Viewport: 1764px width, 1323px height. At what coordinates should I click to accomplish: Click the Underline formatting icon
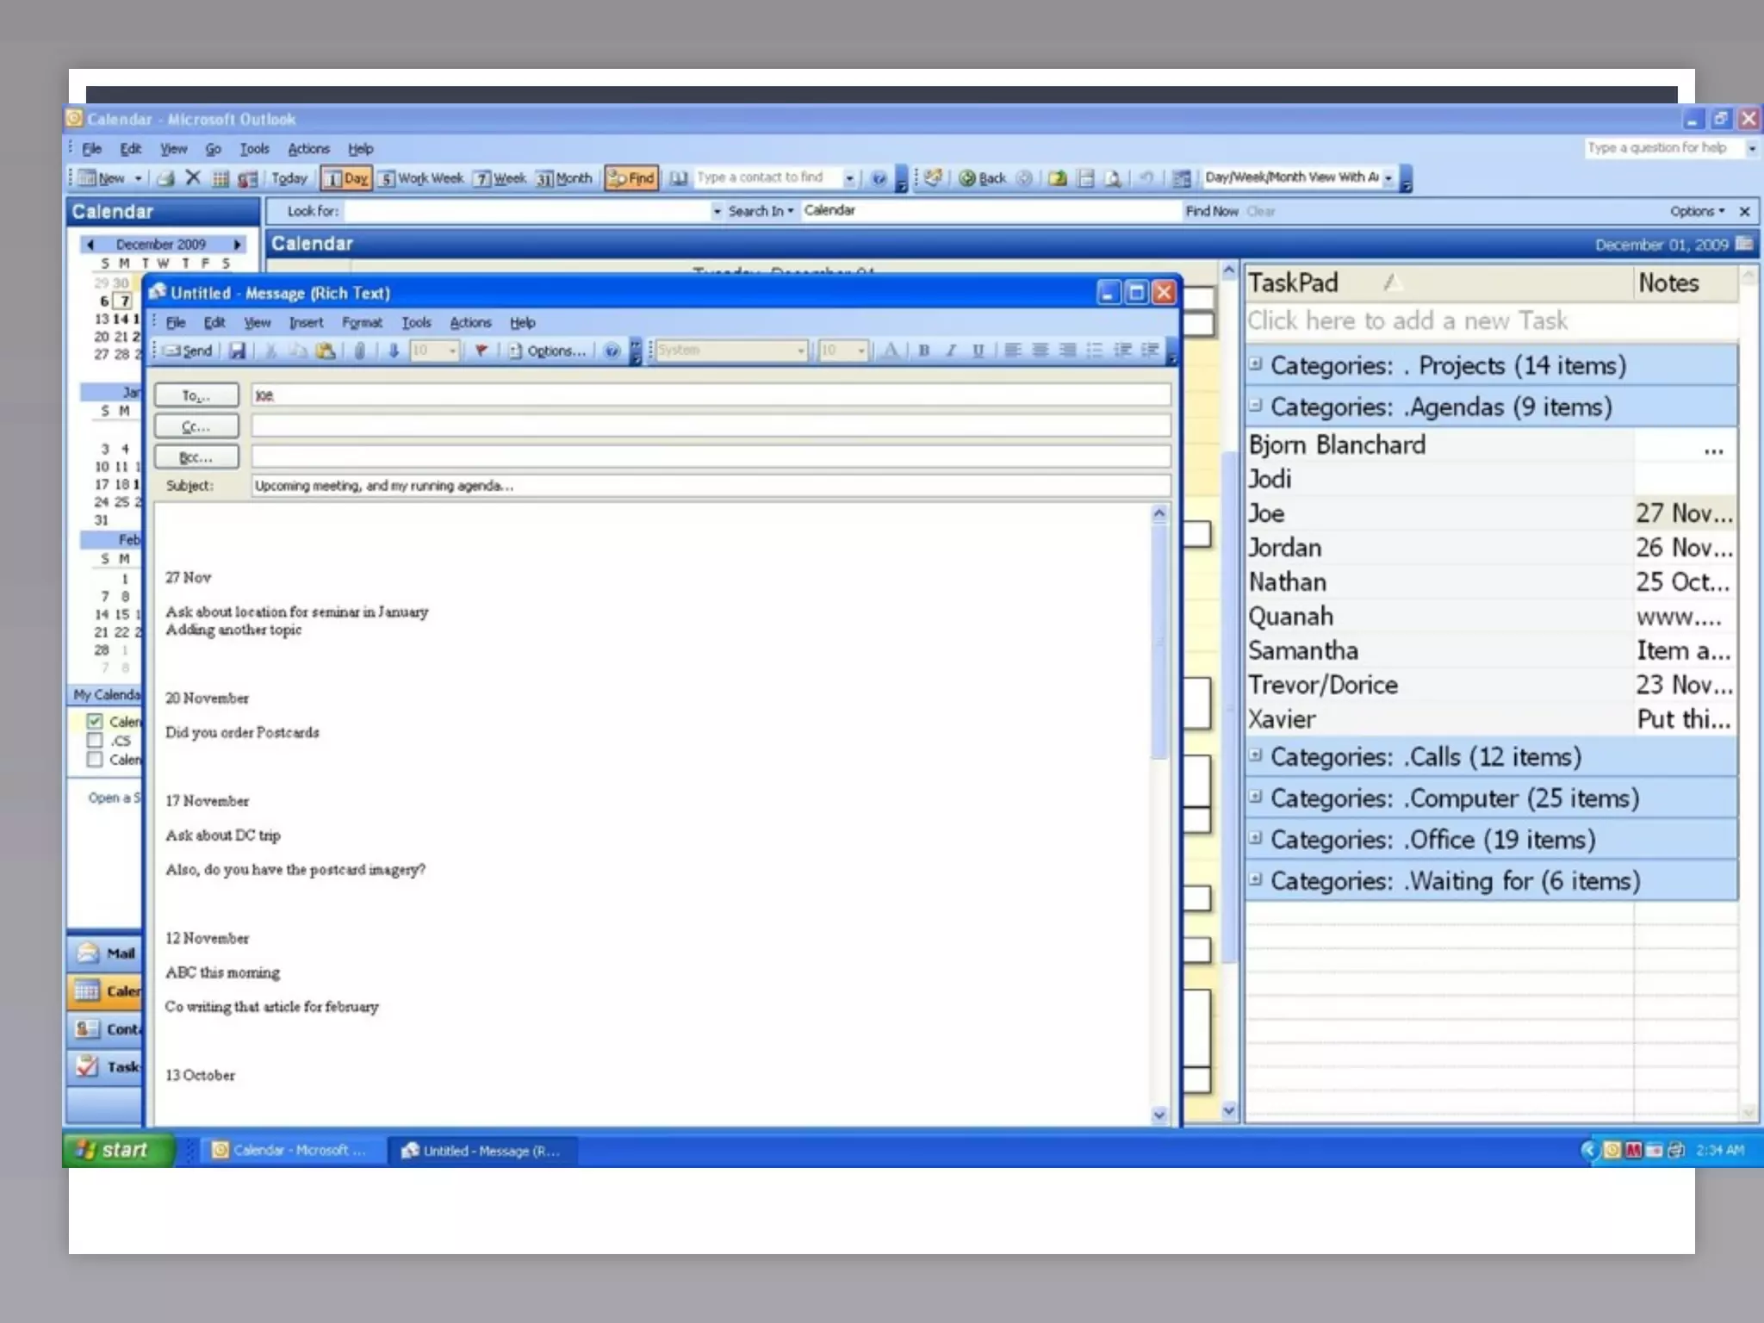pos(978,351)
